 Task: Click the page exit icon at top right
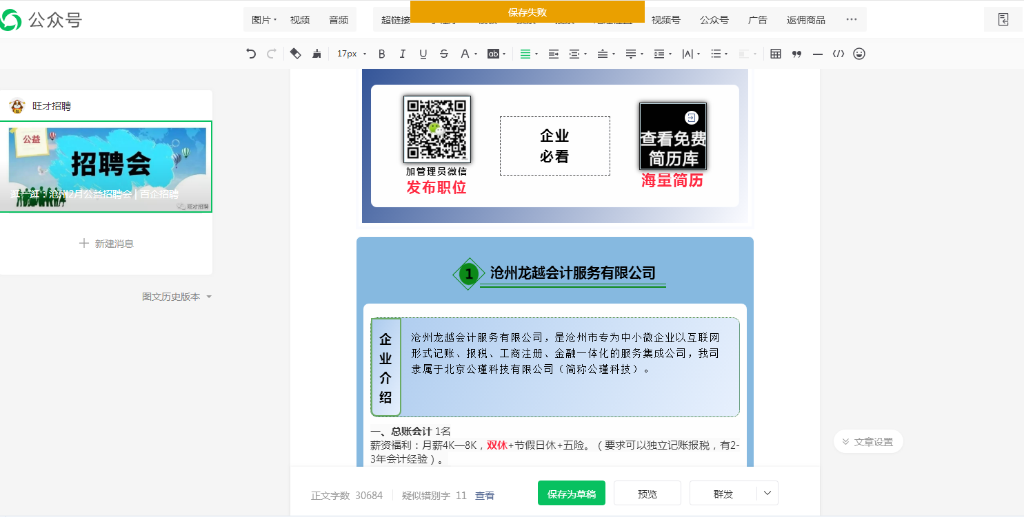click(x=1003, y=19)
